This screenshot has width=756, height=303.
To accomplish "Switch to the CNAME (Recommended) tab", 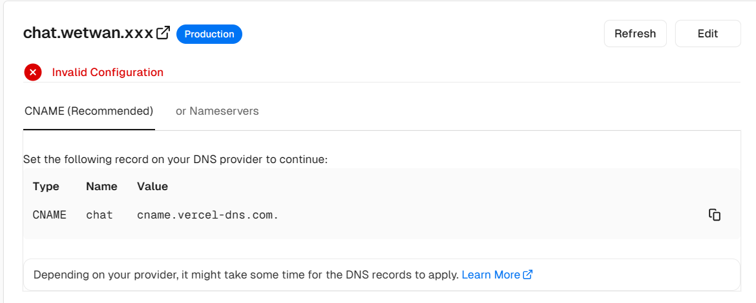I will 89,111.
